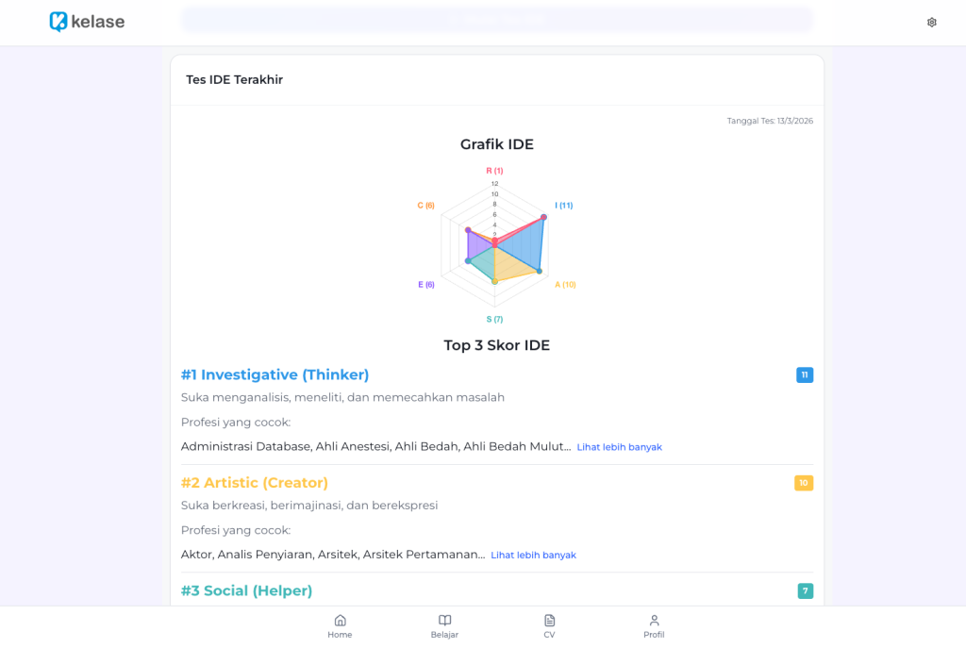Go to Home in bottom navigation
Viewport: 966px width, 648px height.
(340, 625)
